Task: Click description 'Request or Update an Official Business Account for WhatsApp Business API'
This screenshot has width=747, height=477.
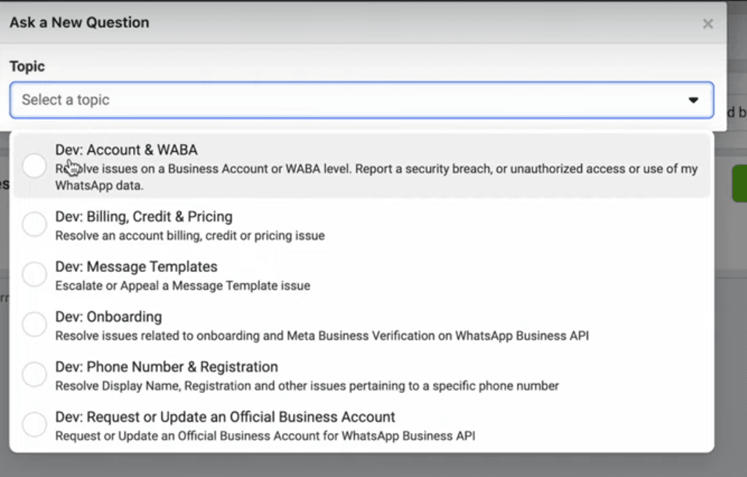Action: [x=265, y=436]
